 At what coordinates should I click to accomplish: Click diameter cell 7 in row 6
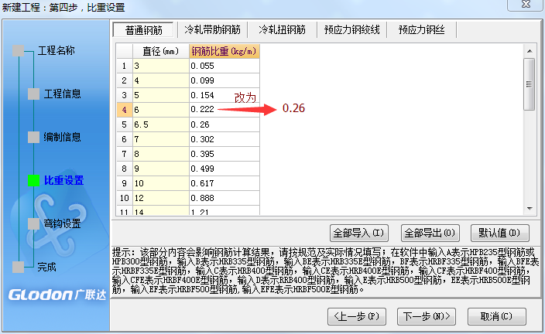pyautogui.click(x=161, y=139)
